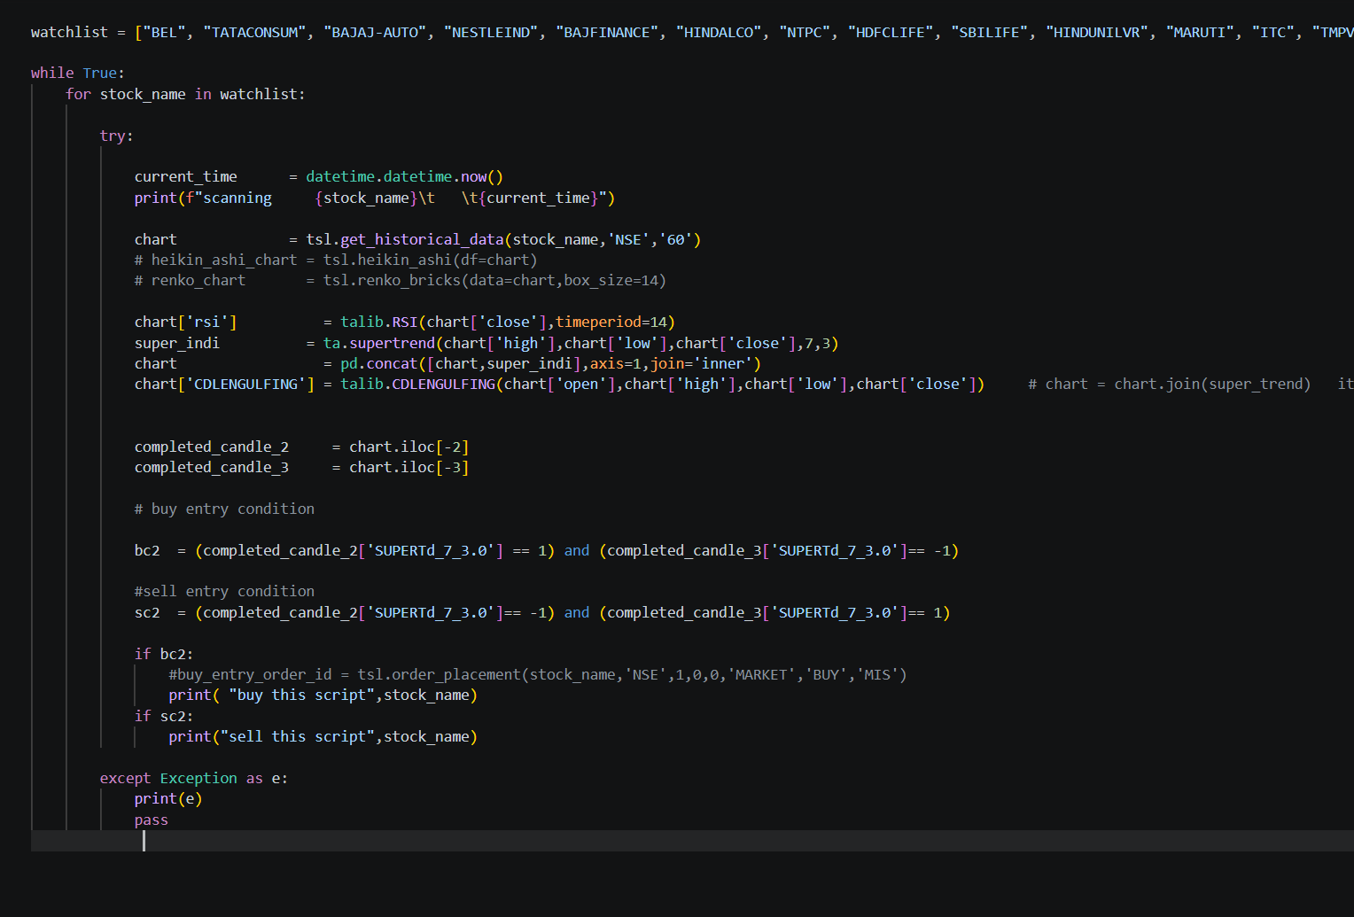Click the "TATACONSUM" string in the watchlist
This screenshot has height=917, width=1354.
[254, 33]
